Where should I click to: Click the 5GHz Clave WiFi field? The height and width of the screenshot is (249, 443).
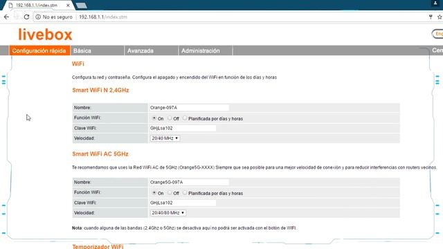point(183,203)
